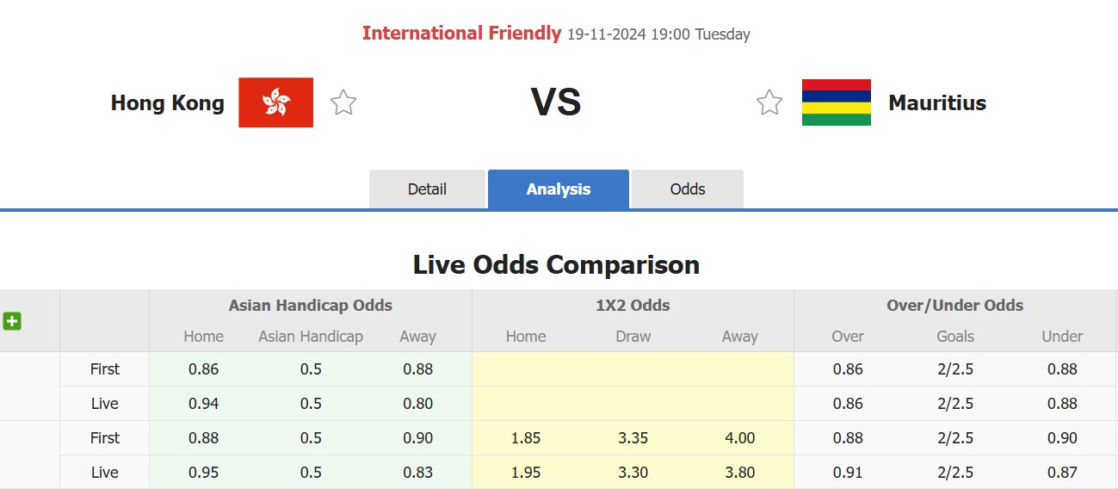Favorite Hong Kong with the star
The width and height of the screenshot is (1118, 489).
[x=343, y=102]
